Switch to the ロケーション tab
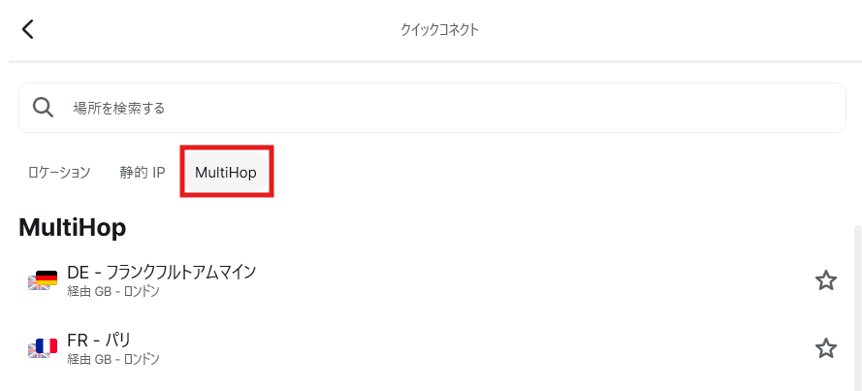 pyautogui.click(x=59, y=172)
